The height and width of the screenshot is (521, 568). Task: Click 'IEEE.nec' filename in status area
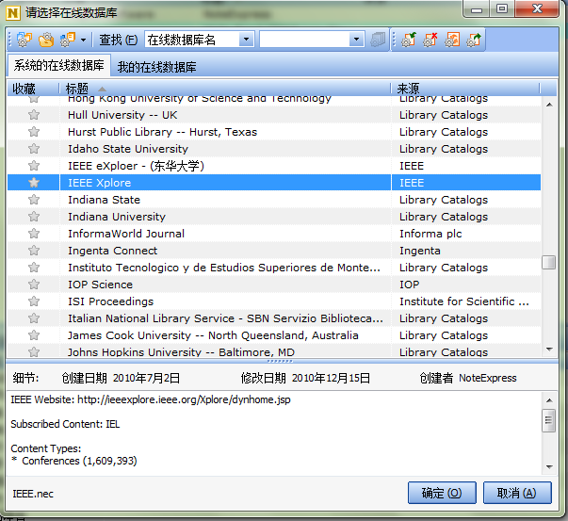tap(33, 494)
